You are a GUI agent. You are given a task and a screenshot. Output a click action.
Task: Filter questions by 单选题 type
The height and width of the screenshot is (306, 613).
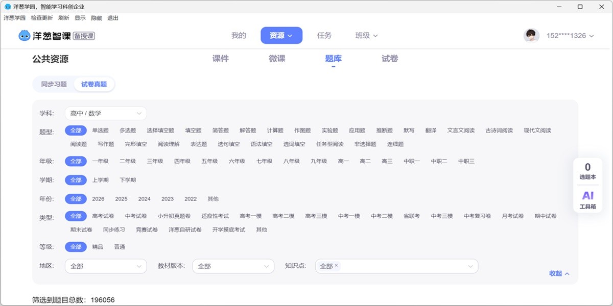[102, 130]
